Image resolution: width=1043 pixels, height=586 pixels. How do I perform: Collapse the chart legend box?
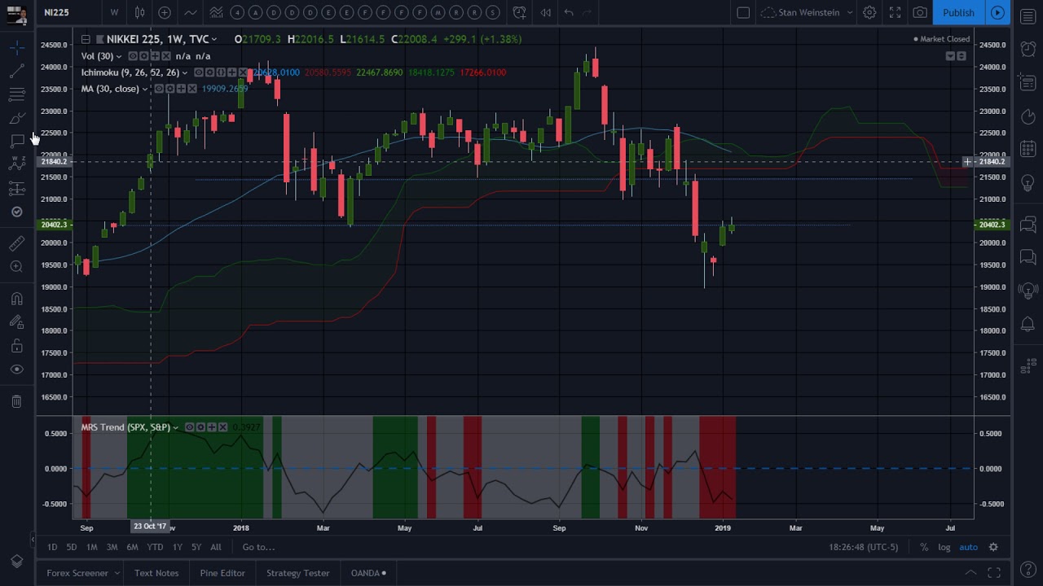86,39
